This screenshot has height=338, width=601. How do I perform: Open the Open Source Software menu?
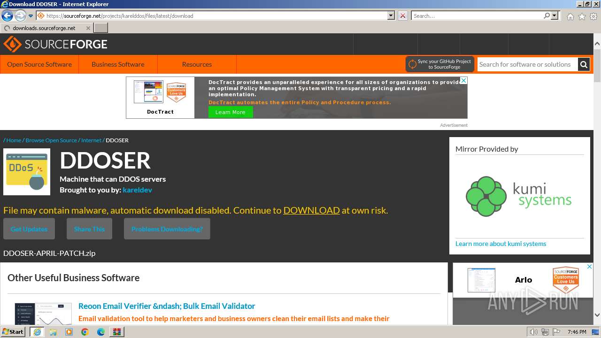click(39, 64)
